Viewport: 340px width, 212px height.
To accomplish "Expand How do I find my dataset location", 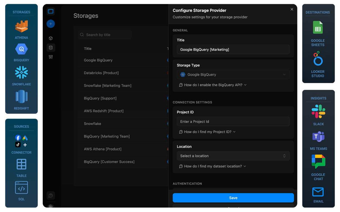I will (x=213, y=166).
